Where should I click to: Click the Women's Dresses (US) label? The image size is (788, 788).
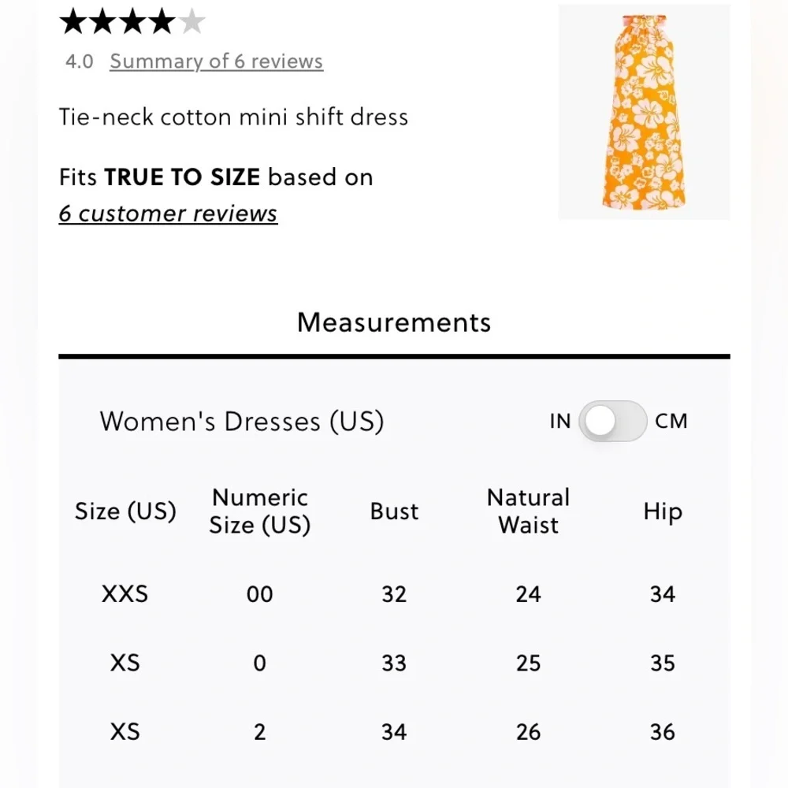(x=241, y=422)
